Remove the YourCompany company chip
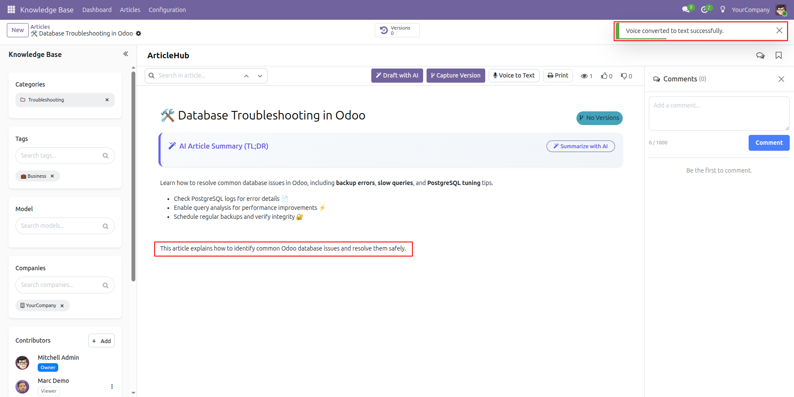This screenshot has height=397, width=794. click(x=62, y=306)
